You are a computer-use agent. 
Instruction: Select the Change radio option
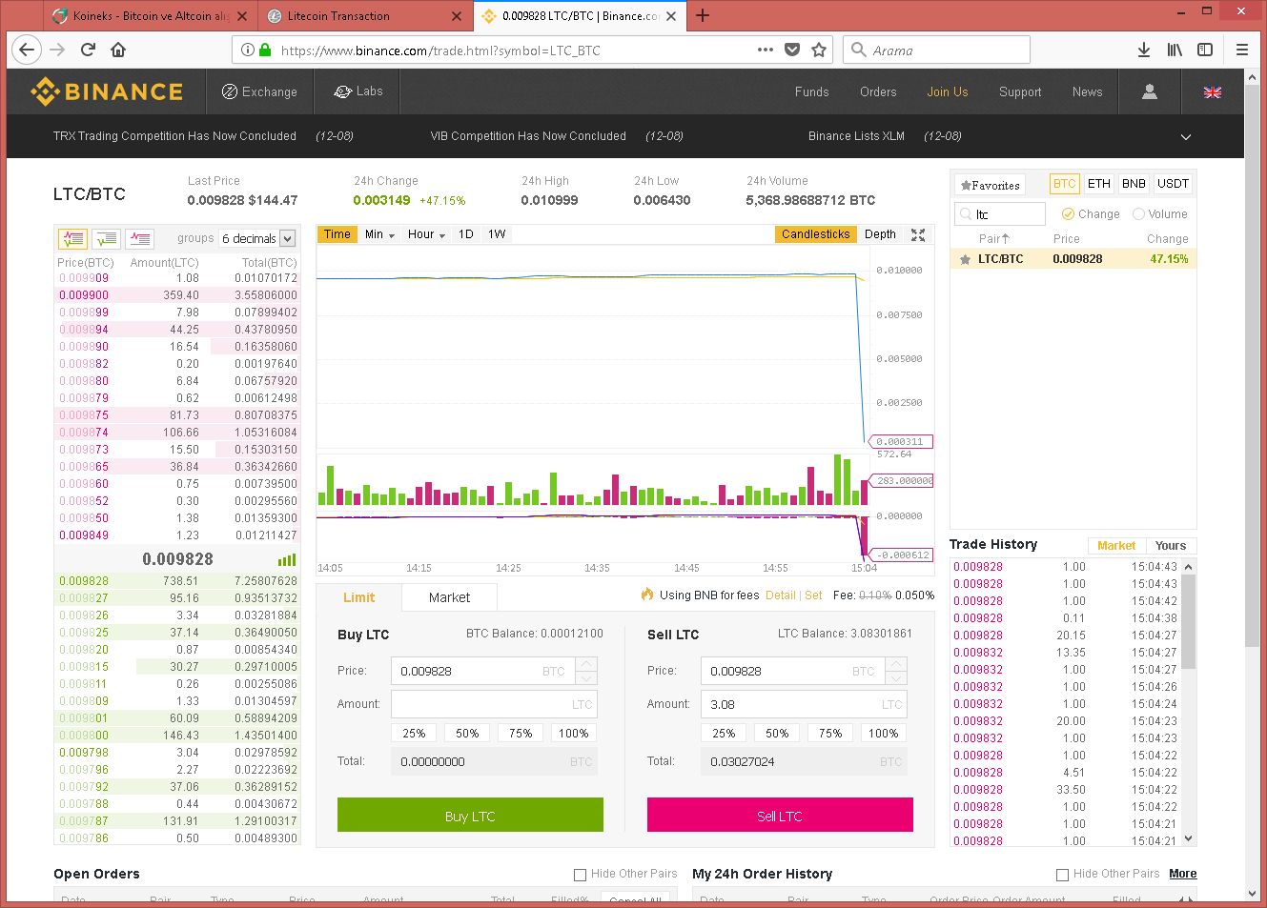(1068, 214)
